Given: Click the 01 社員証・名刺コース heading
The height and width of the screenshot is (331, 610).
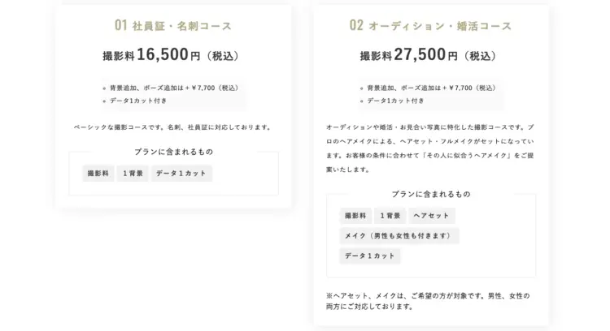Looking at the screenshot, I should click(x=173, y=26).
